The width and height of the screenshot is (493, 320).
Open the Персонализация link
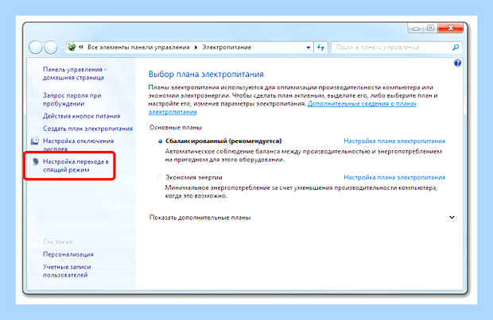pyautogui.click(x=68, y=254)
